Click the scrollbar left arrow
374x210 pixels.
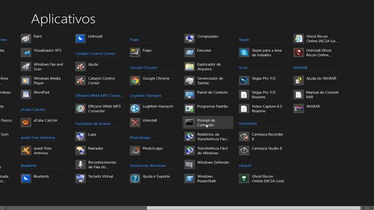click(x=5, y=208)
